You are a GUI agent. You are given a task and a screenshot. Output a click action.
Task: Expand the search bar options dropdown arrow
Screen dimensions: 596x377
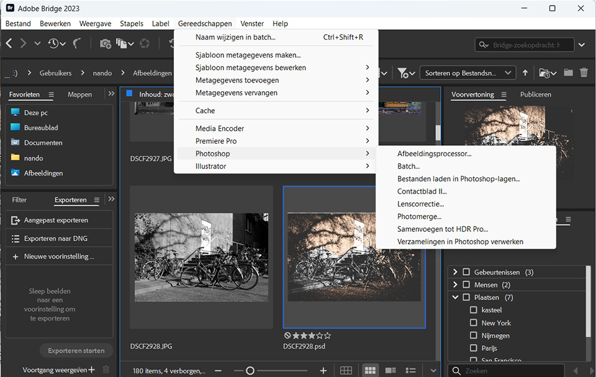(x=582, y=45)
